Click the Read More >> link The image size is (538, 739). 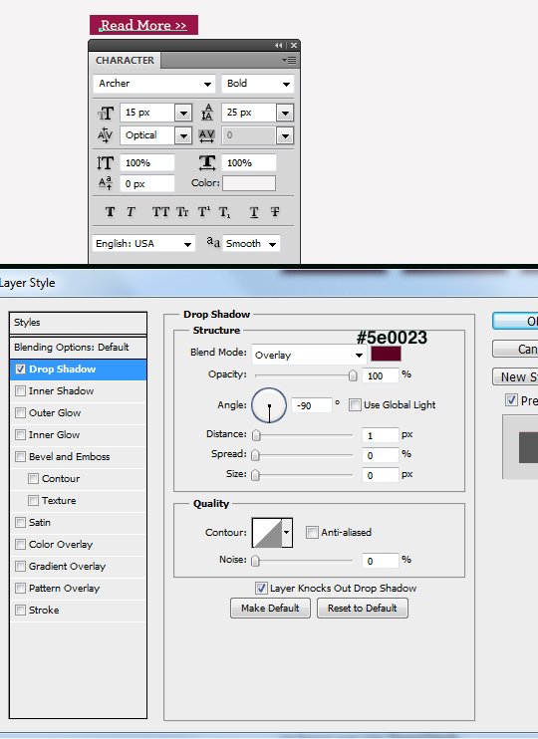[143, 25]
